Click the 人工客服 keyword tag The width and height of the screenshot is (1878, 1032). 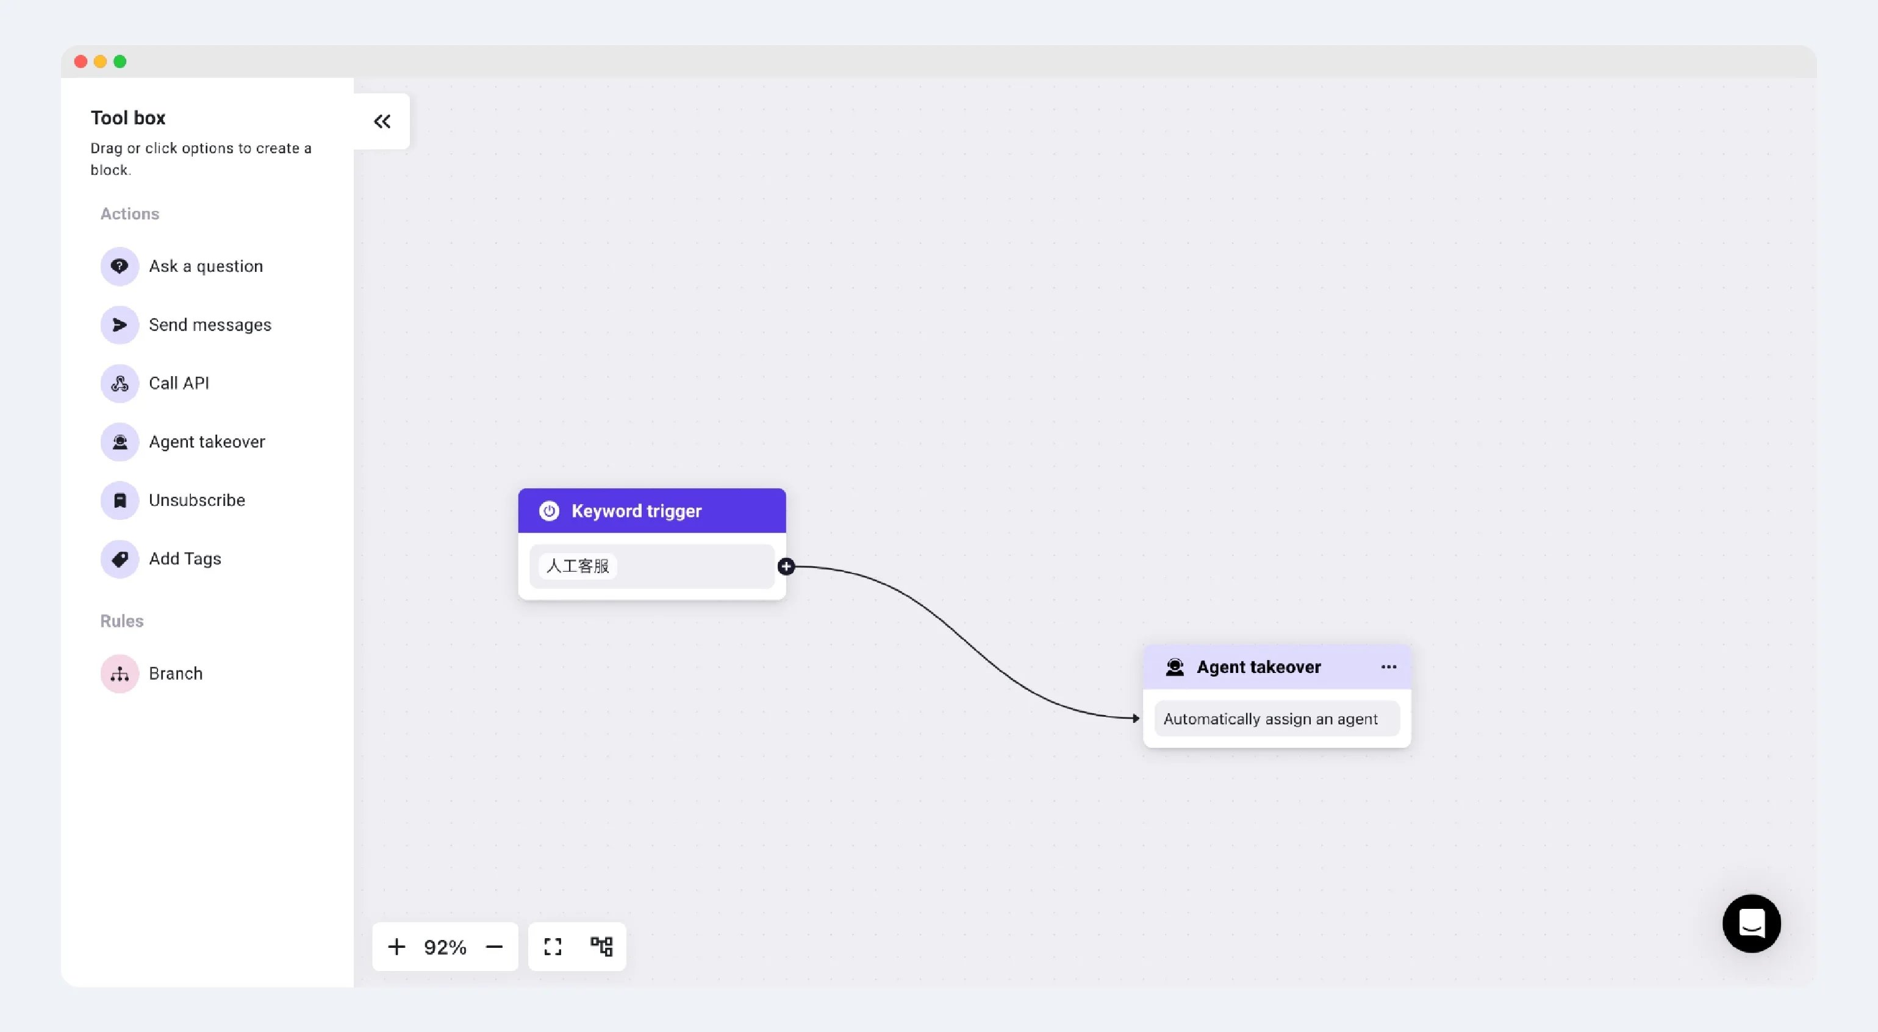578,566
